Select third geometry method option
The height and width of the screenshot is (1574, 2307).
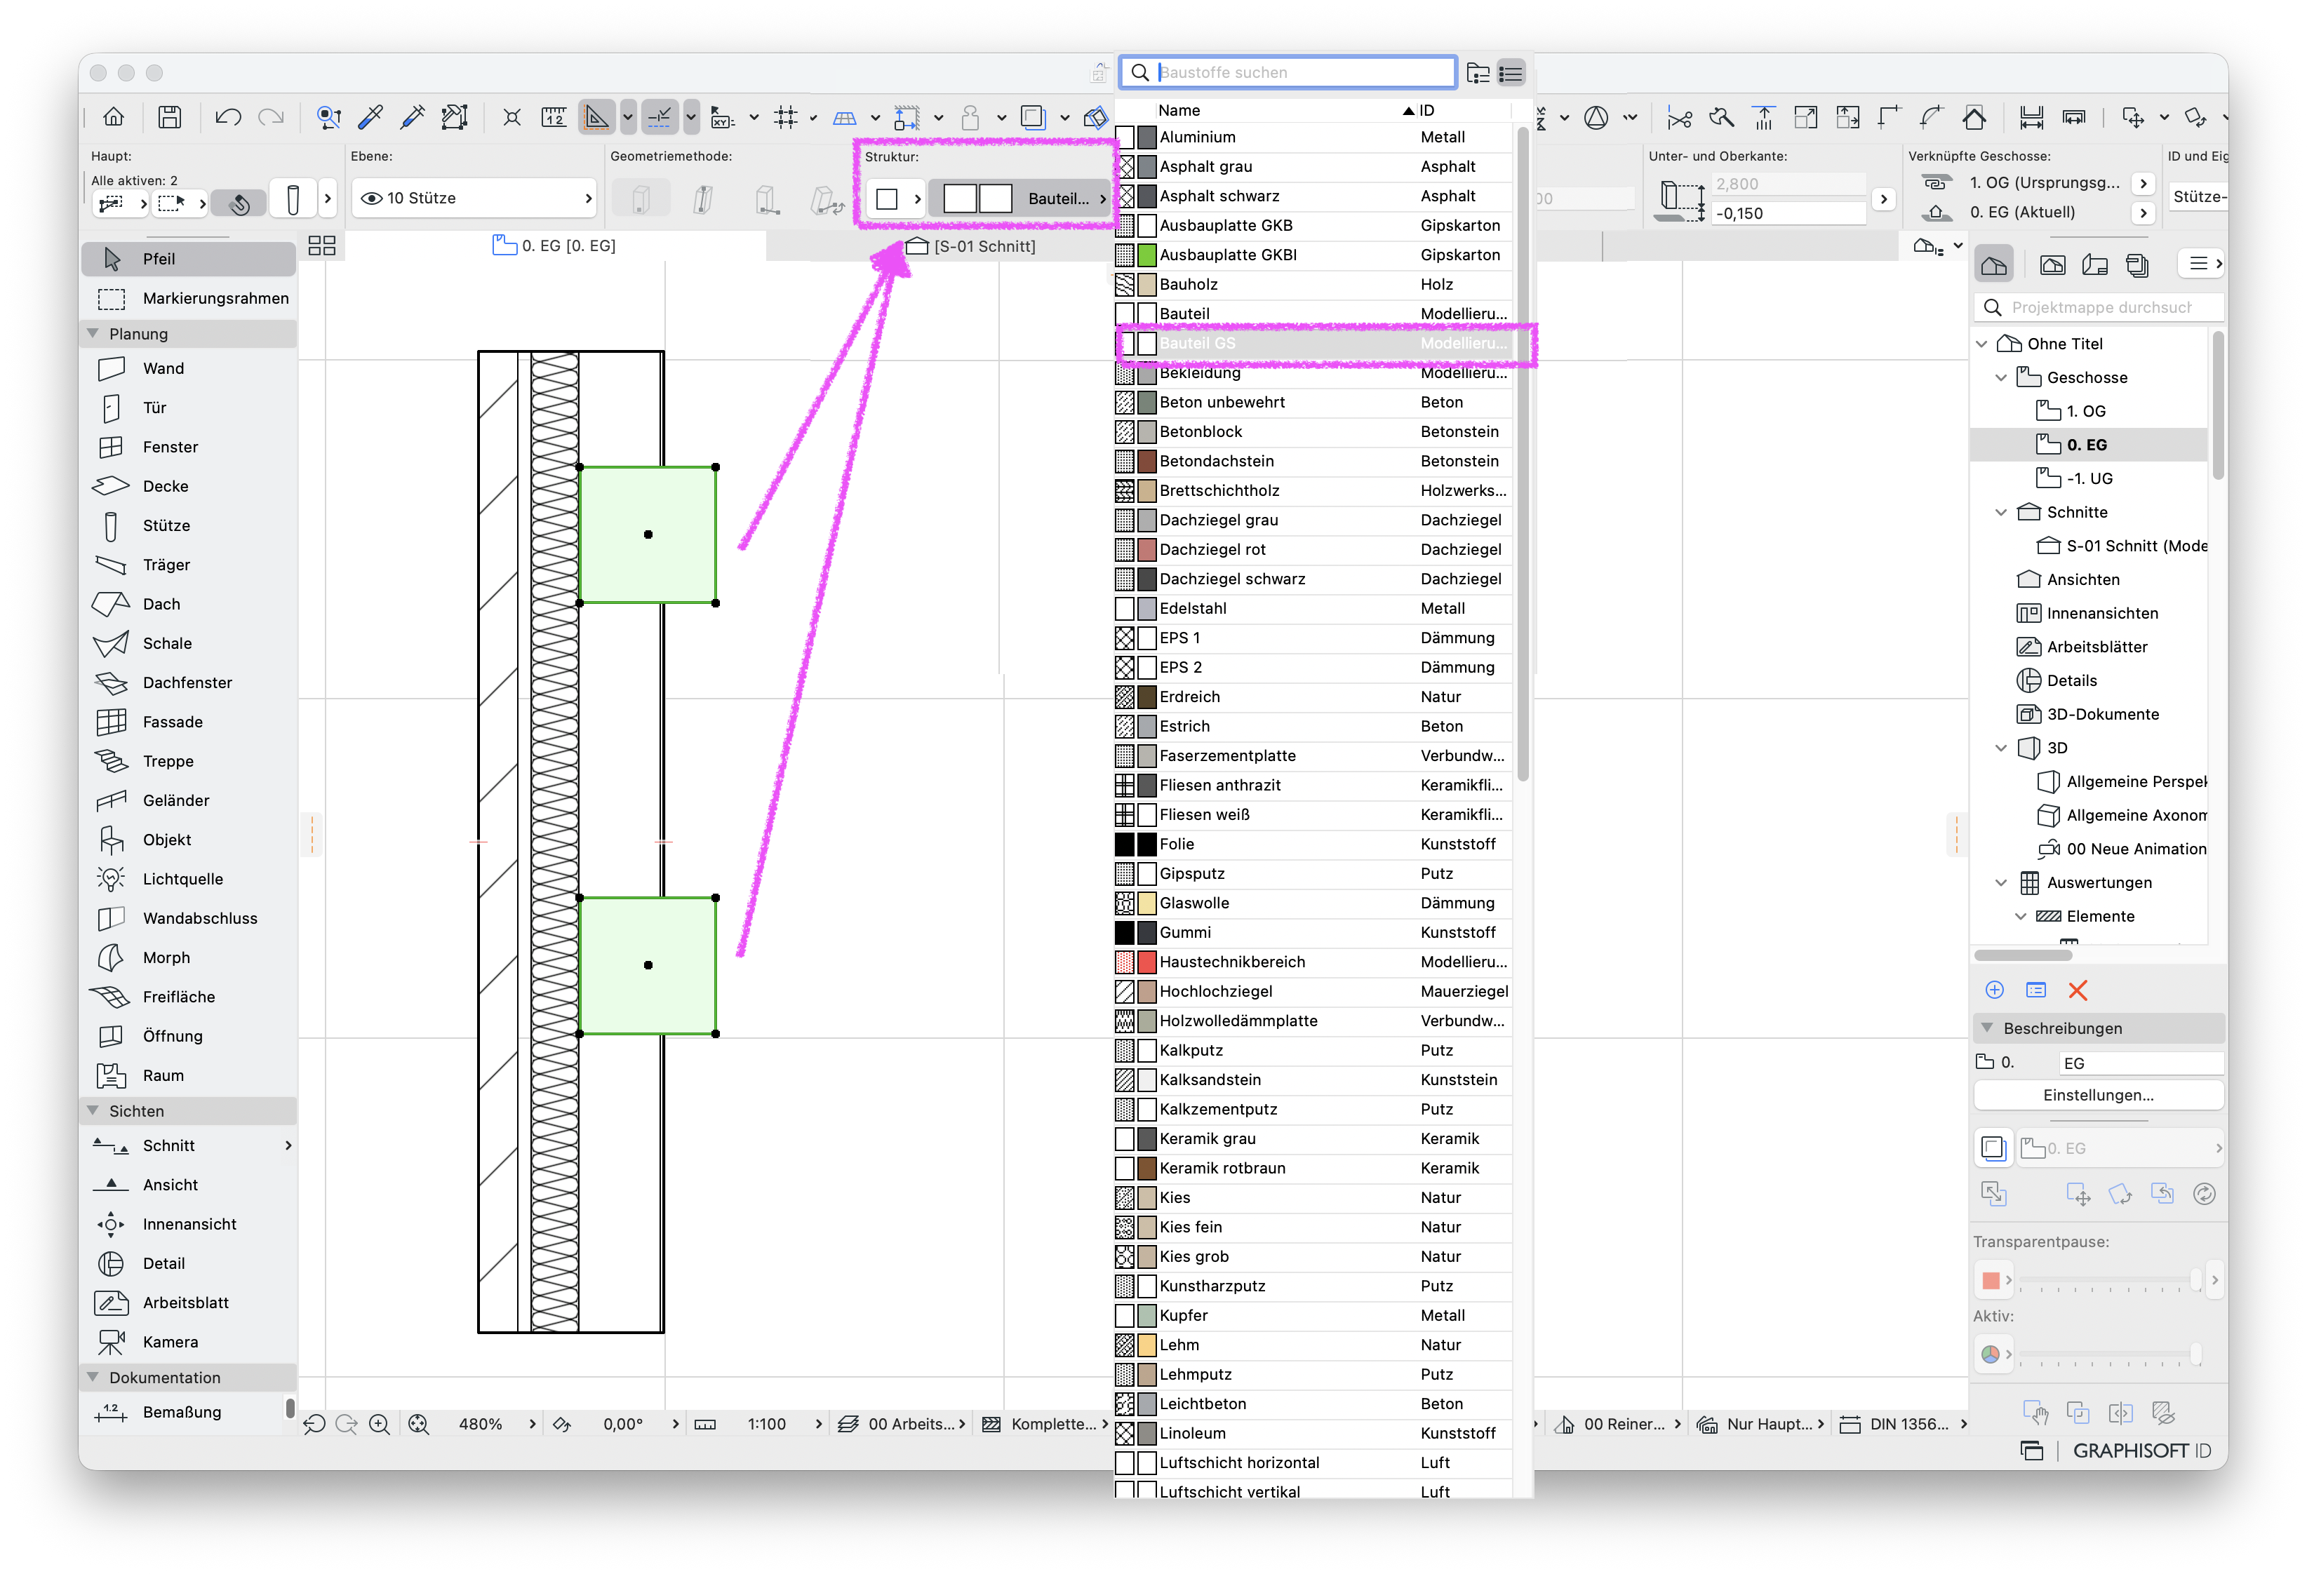pos(765,199)
